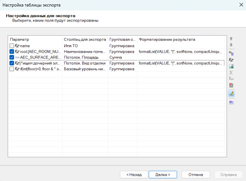Click the blue G= toolbar icon

click(231, 102)
